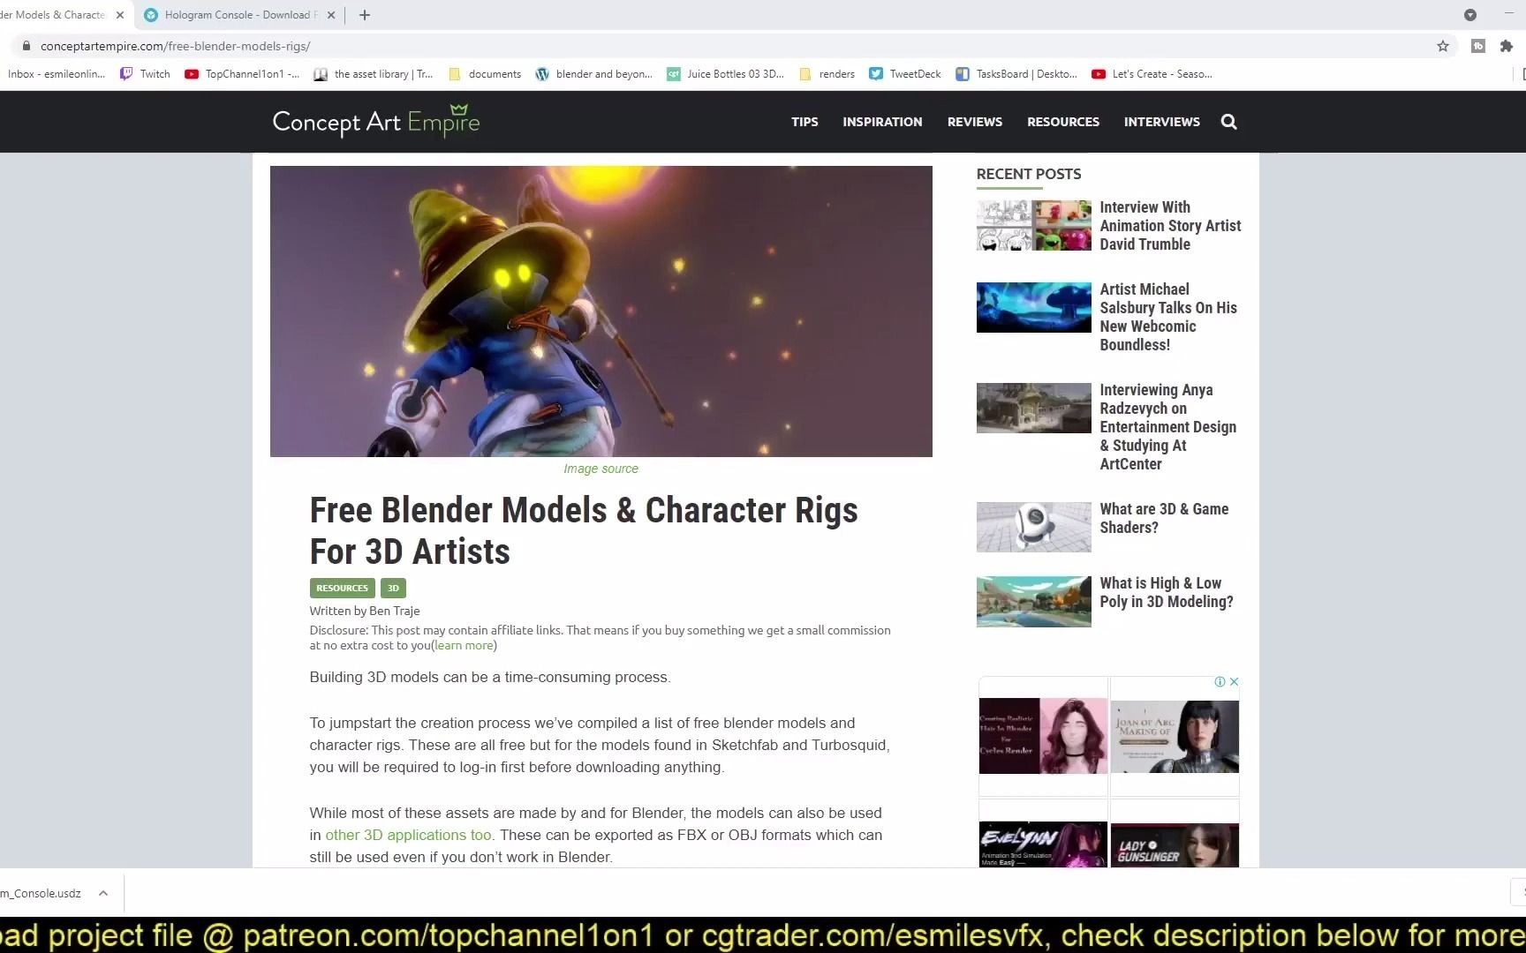This screenshot has width=1526, height=953.
Task: Bookmark this page with the star icon
Action: click(x=1442, y=46)
